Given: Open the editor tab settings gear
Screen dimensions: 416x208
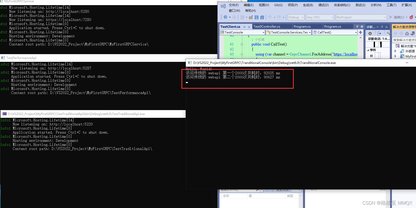Looking at the screenshot, I should pyautogui.click(x=362, y=27).
